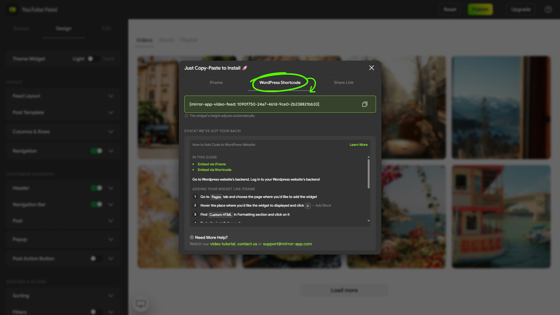Screen dimensions: 560x315
Task: Open the Popup customization section
Action: 111,239
